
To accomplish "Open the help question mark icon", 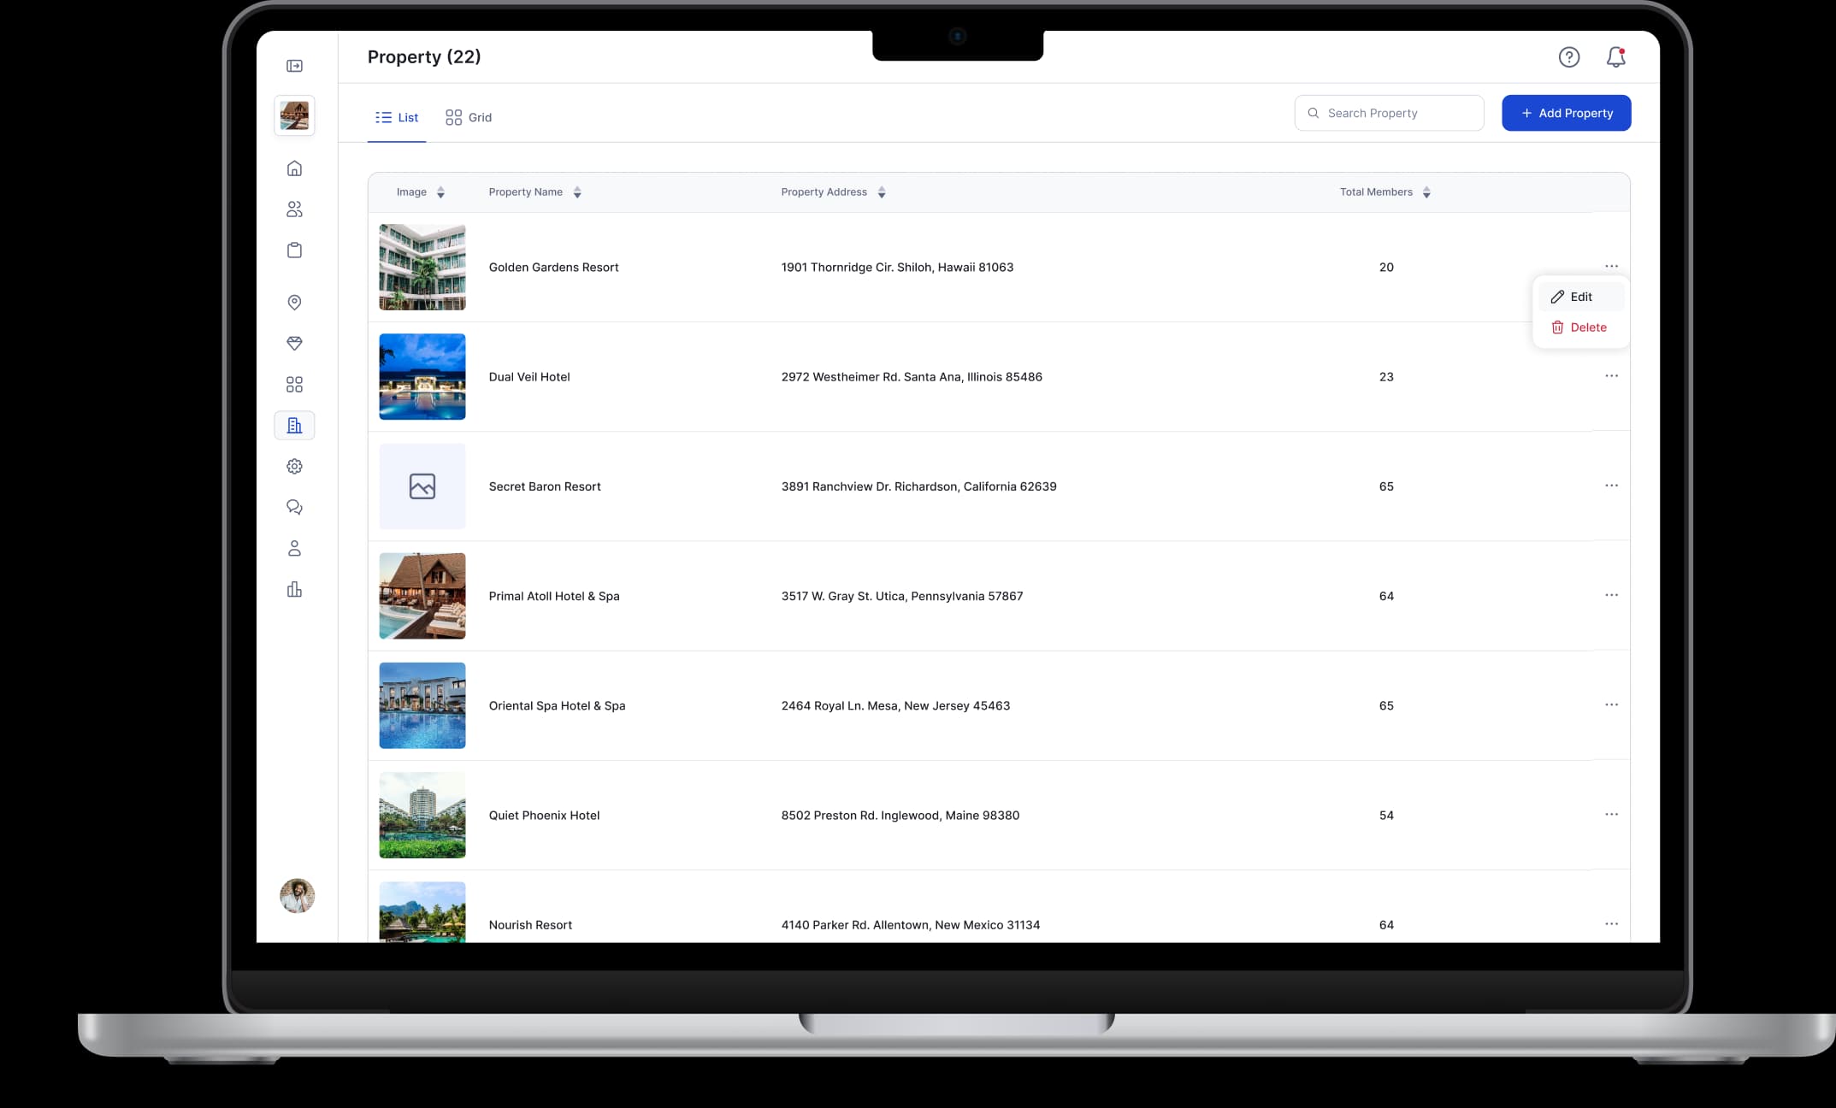I will [1569, 57].
